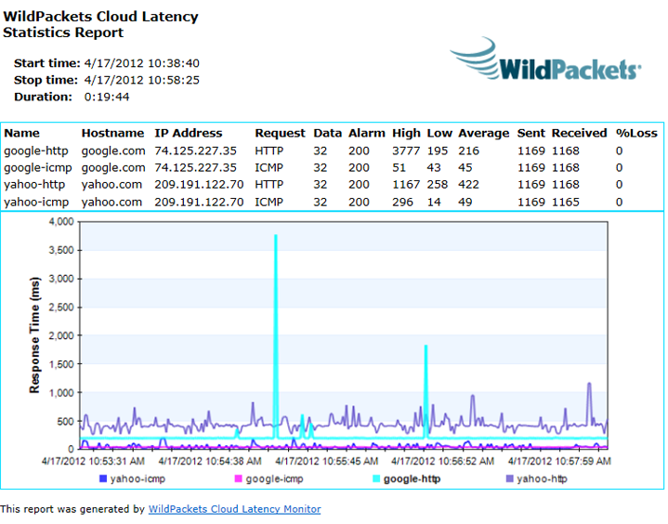Viewport: 668px width, 524px height.
Task: Click the Received column header
Action: coord(580,133)
